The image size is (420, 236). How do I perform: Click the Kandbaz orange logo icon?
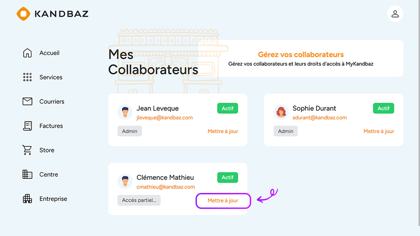click(23, 14)
